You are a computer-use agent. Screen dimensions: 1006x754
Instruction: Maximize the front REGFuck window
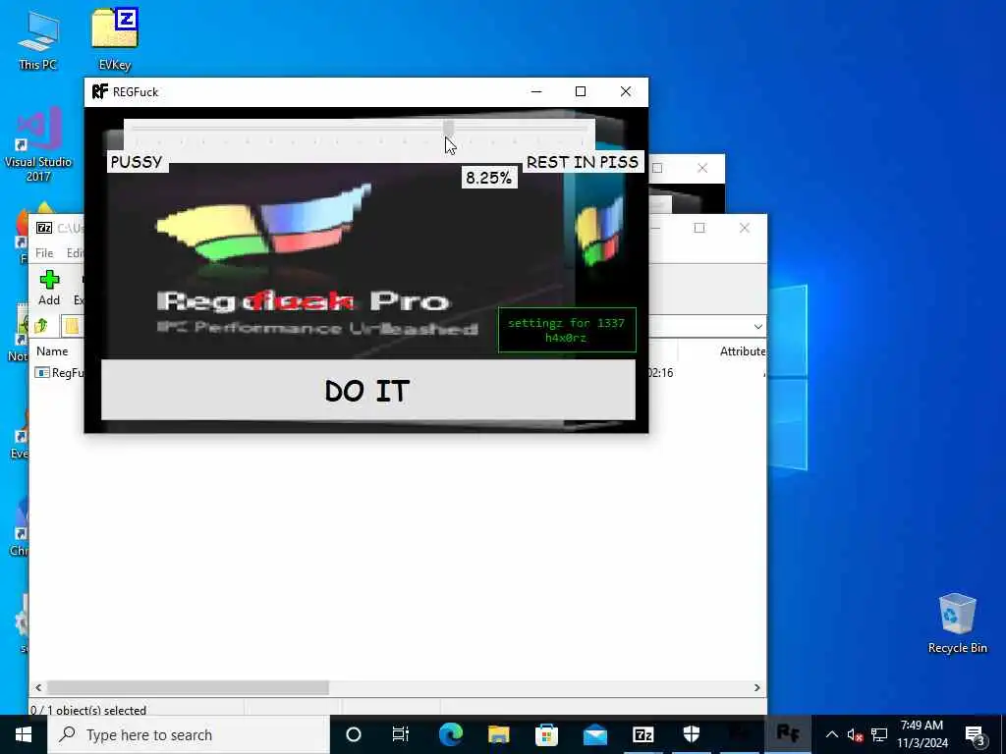(x=581, y=91)
